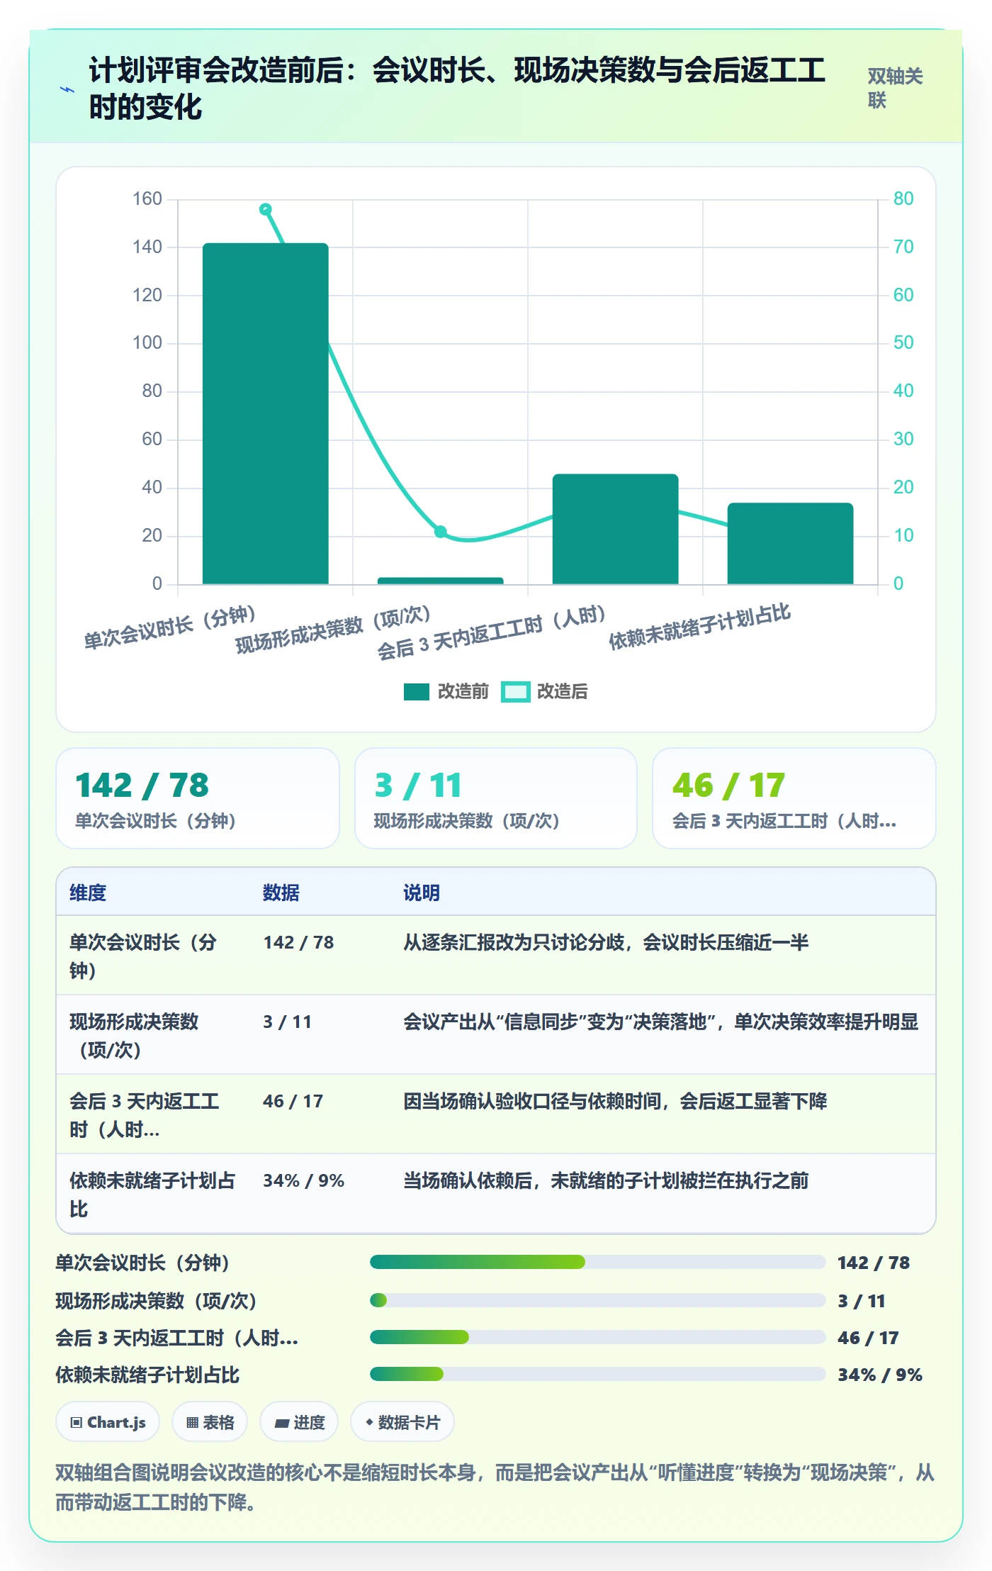Screen dimensions: 992x1571
Task: Click the tiny 现场形成决策数 bar in the chart
Action: (x=441, y=581)
